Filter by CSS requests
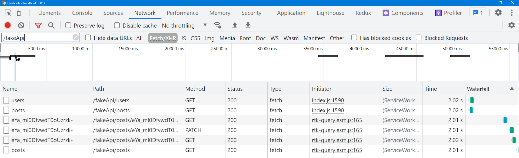Screen dimensions: 519x158 click(x=195, y=38)
